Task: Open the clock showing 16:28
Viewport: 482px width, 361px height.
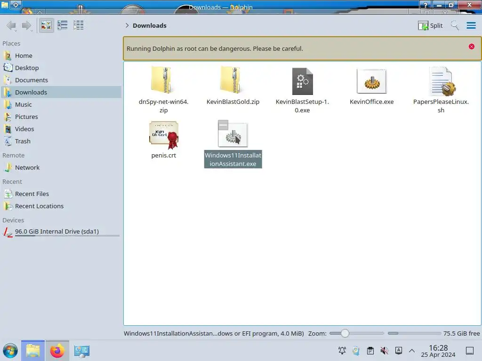Action: tap(438, 351)
